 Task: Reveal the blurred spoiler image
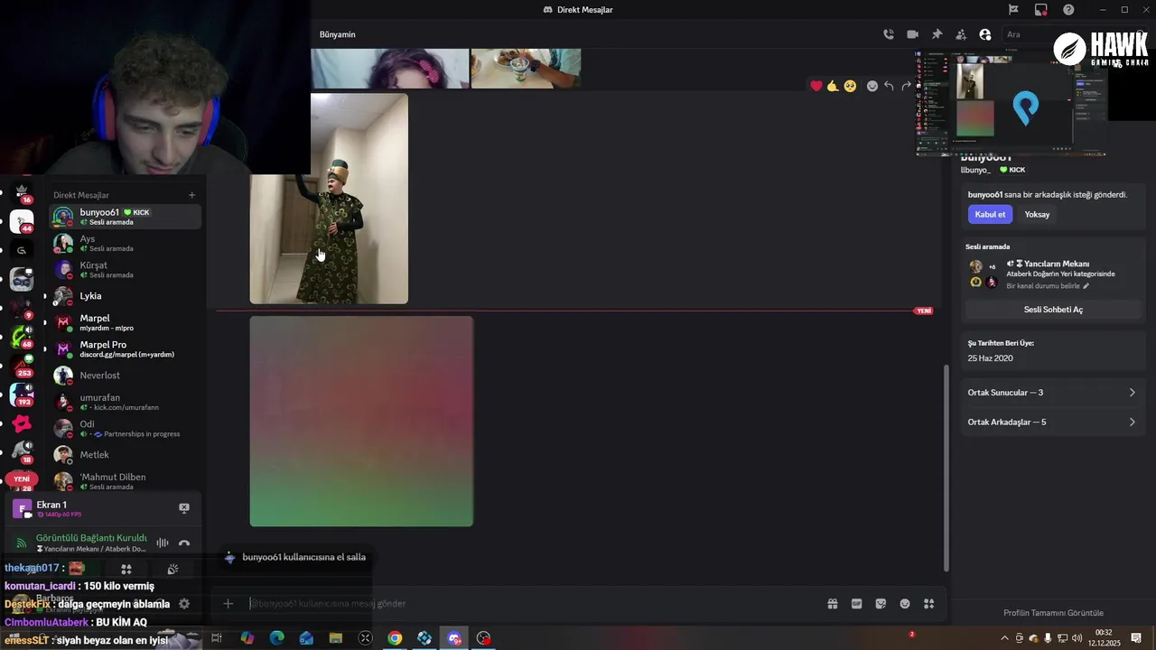361,421
